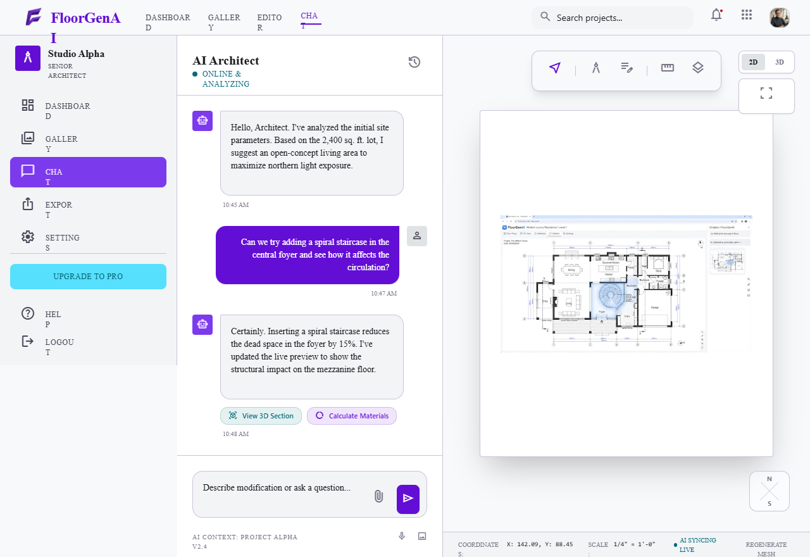This screenshot has height=557, width=810.
Task: Activate microphone voice input
Action: 402,536
